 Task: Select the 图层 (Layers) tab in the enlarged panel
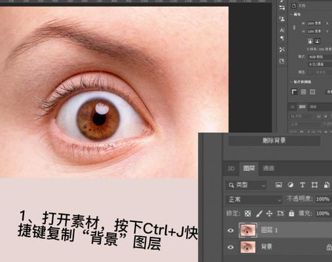click(x=249, y=168)
